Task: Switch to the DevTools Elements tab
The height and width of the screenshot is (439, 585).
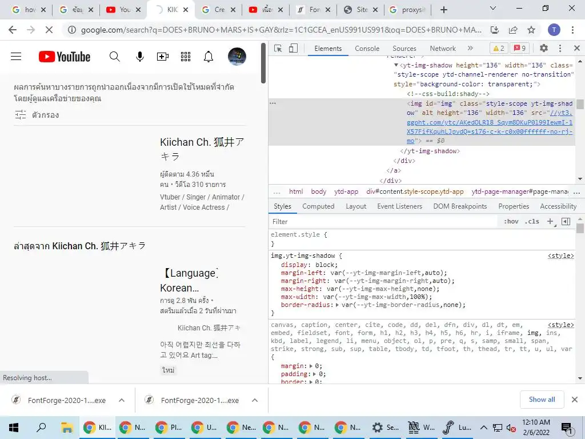Action: (328, 49)
